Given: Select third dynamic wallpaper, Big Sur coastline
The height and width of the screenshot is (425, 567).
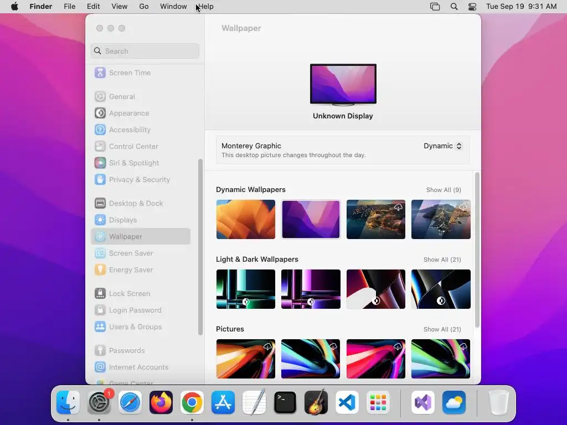Looking at the screenshot, I should point(376,219).
